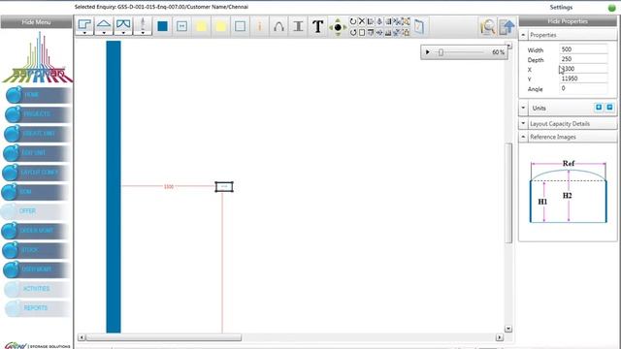
Task: Click the four-way pan control
Action: 338,27
